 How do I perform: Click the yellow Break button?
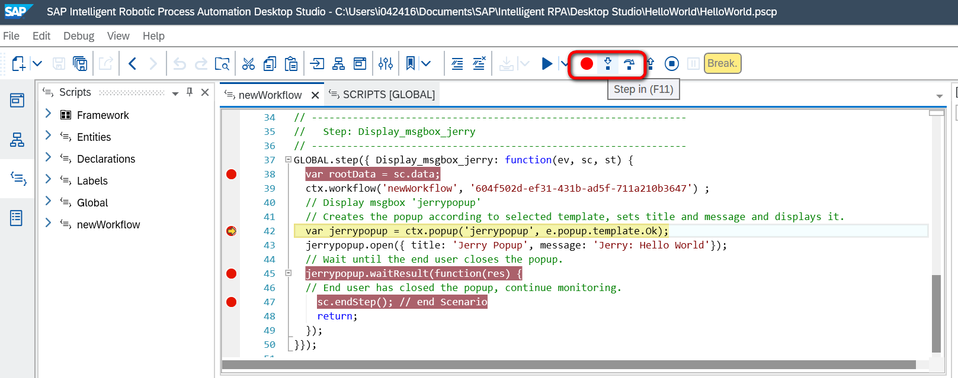[x=722, y=63]
